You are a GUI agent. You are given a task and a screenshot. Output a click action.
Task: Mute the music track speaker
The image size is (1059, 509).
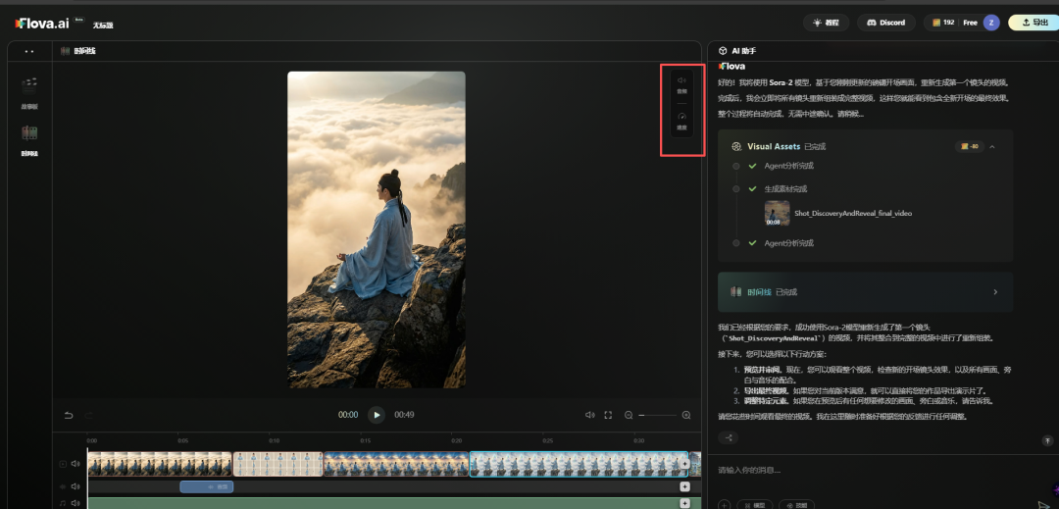76,503
